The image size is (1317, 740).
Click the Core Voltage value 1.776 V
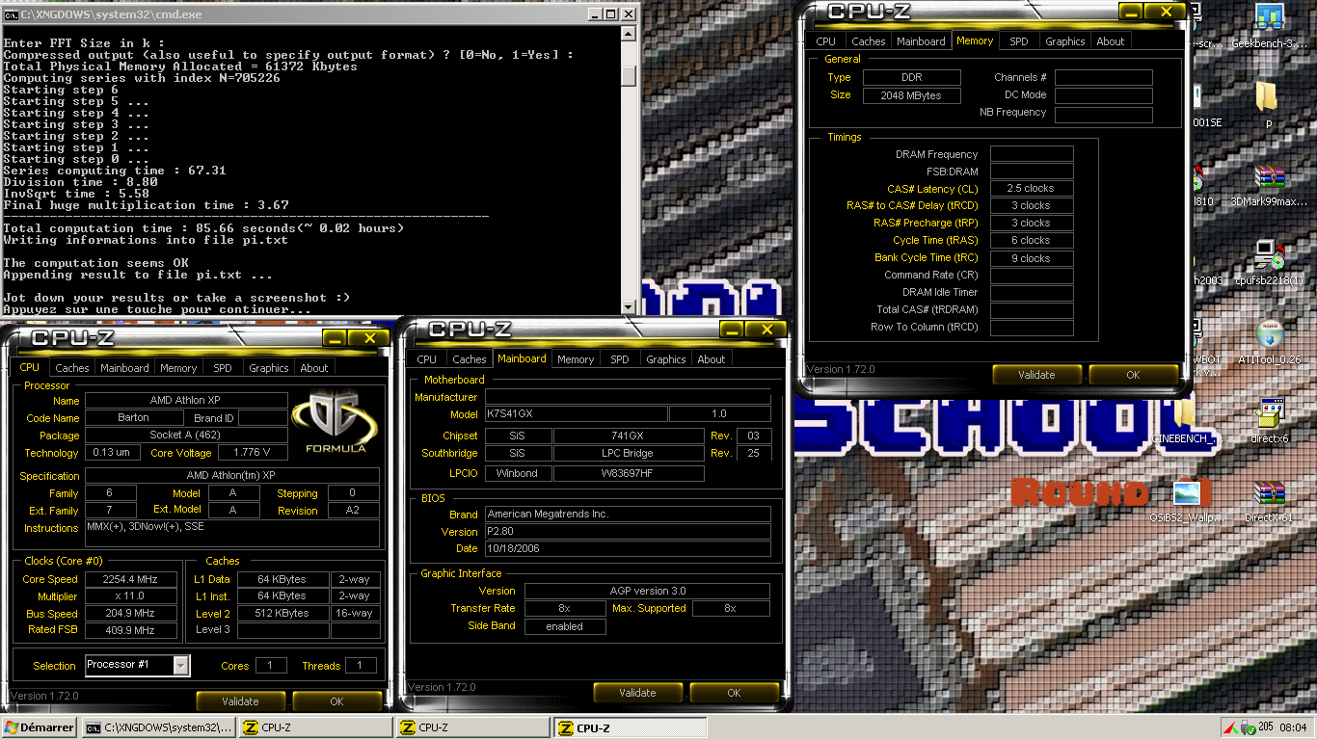pyautogui.click(x=253, y=453)
